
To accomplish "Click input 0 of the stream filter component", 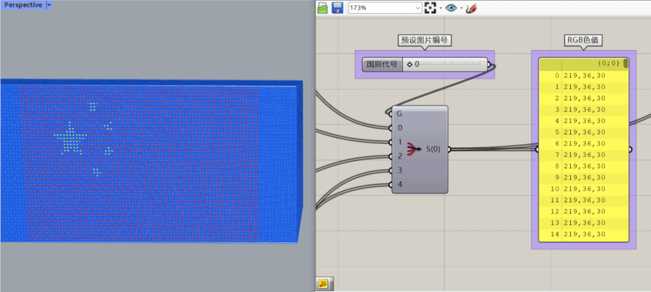I will coord(400,127).
